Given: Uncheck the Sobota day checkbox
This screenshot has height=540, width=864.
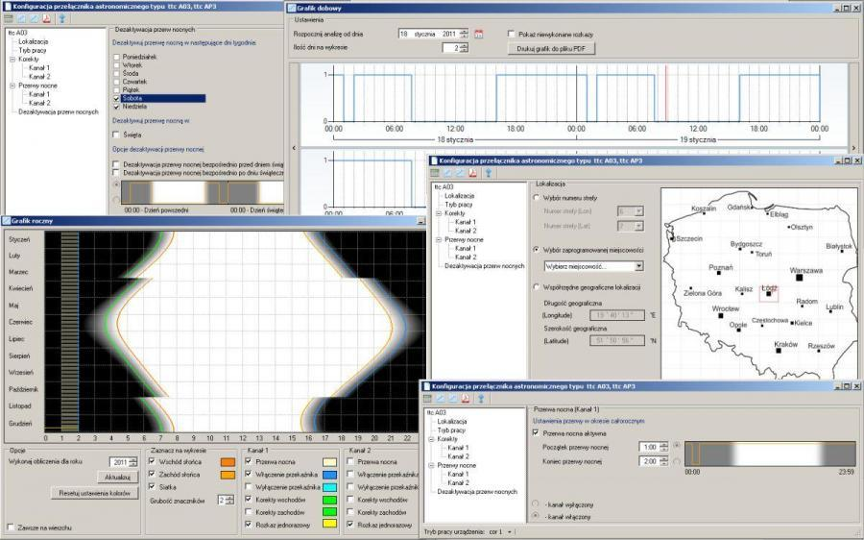Looking at the screenshot, I should [117, 98].
